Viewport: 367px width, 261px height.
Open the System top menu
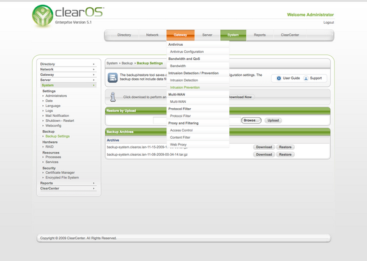pyautogui.click(x=233, y=35)
